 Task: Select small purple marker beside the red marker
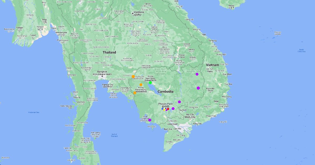tap(166, 110)
